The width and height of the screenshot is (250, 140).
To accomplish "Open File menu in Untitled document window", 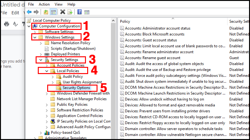I will click(4, 13).
